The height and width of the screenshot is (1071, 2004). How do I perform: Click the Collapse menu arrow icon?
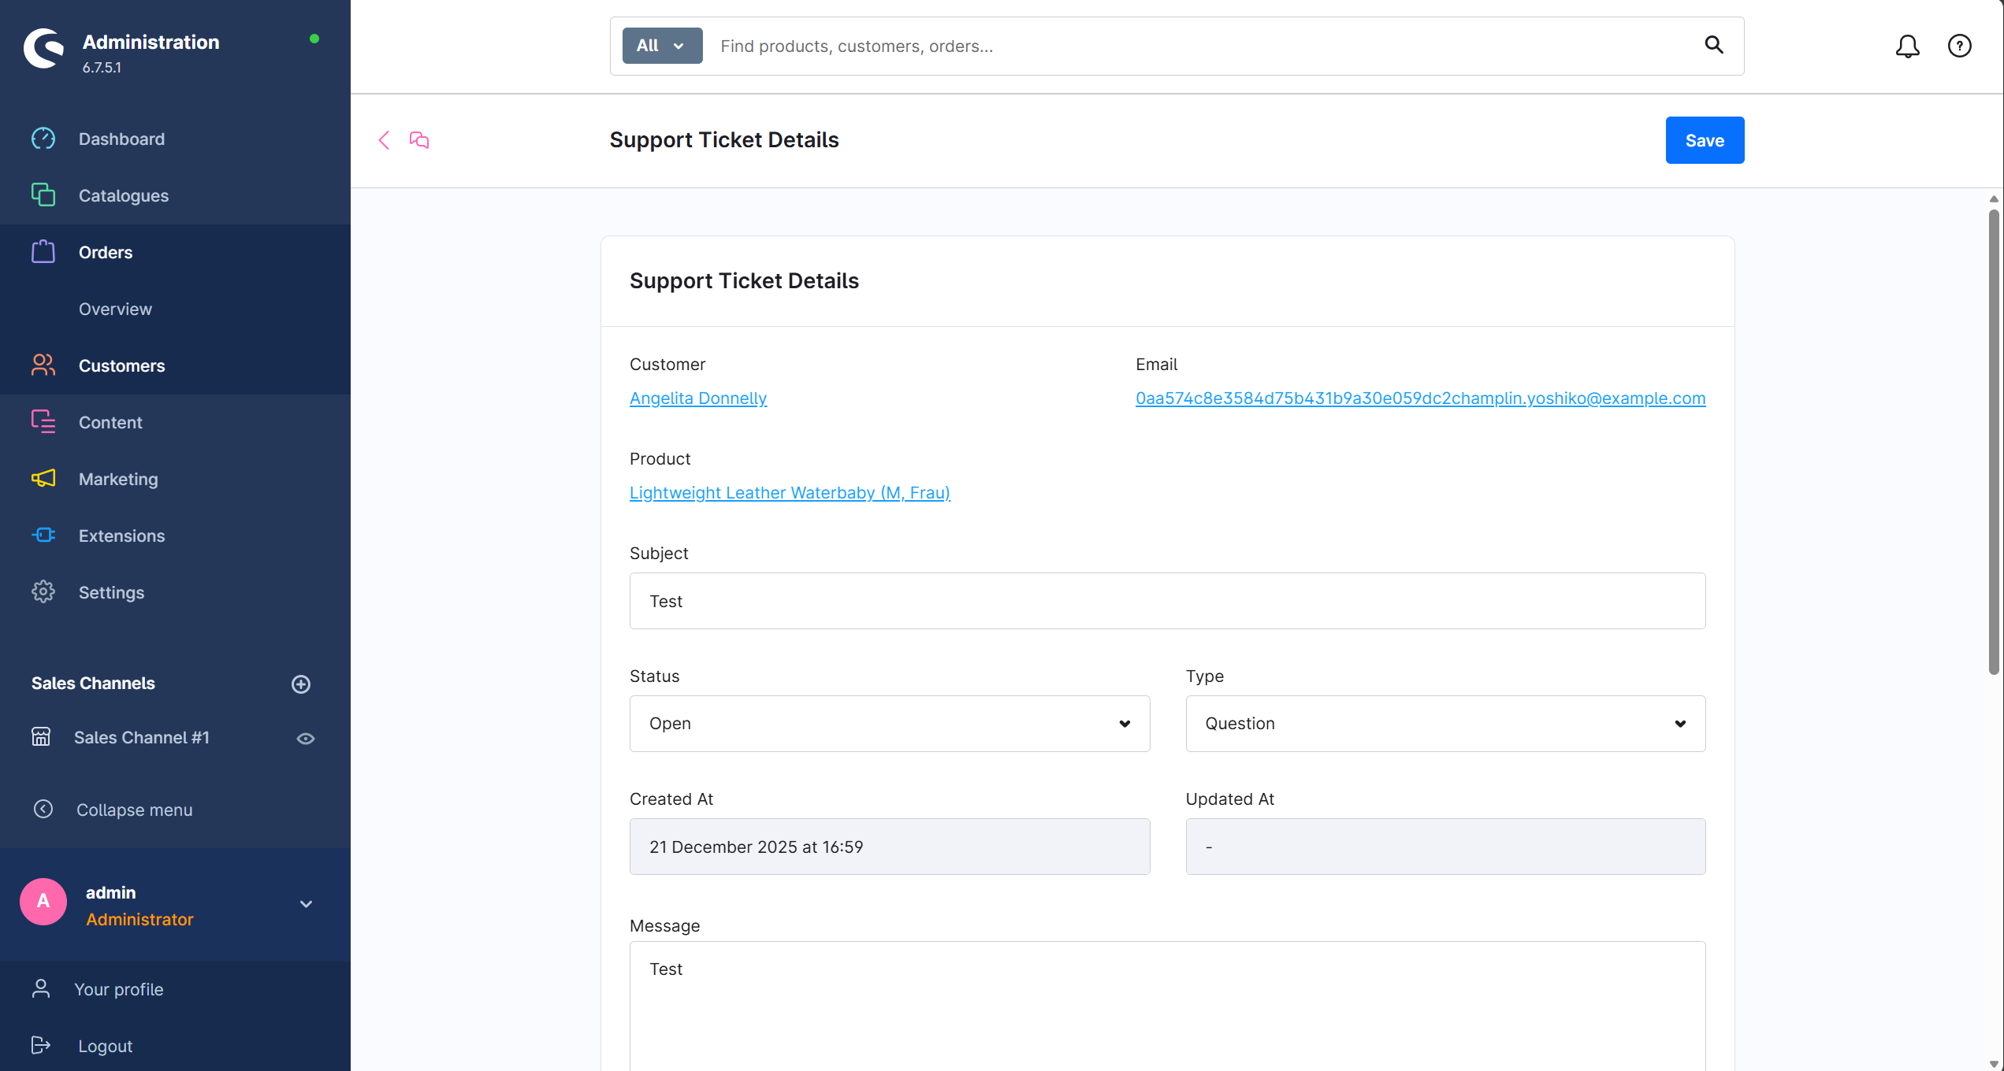click(43, 809)
